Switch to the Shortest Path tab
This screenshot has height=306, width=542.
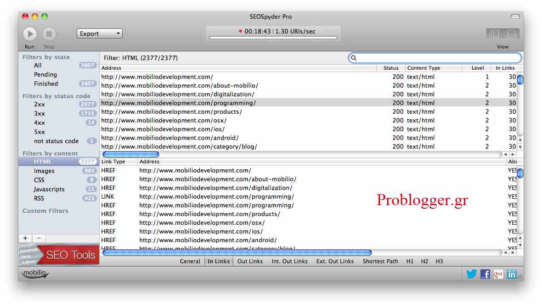point(380,261)
